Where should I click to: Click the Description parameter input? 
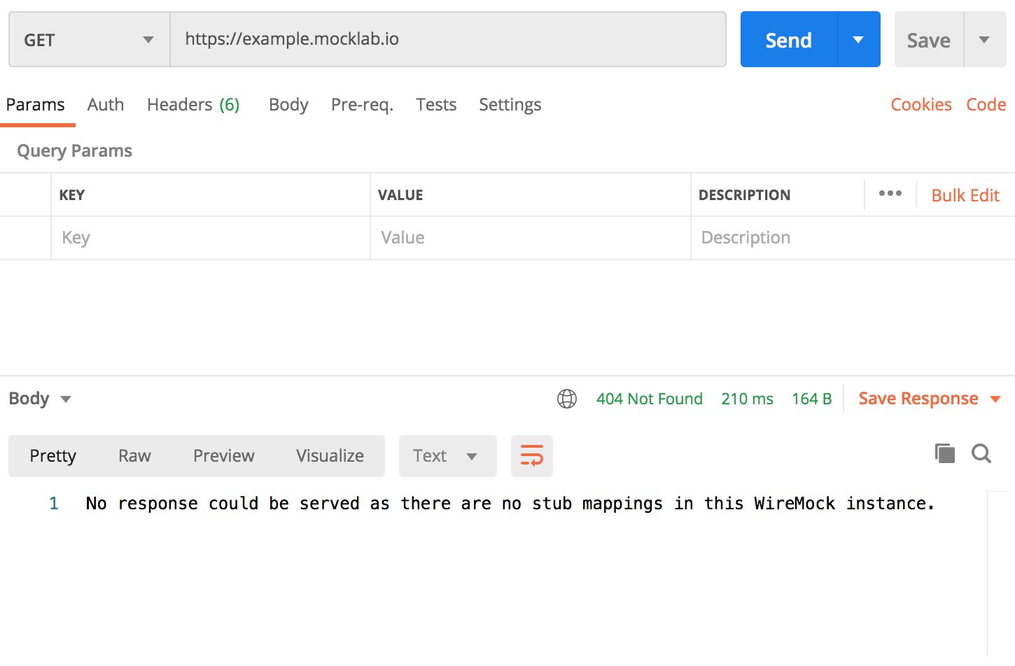tap(853, 238)
